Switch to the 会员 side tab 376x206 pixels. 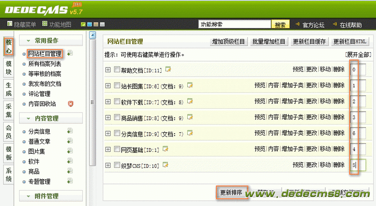point(9,132)
